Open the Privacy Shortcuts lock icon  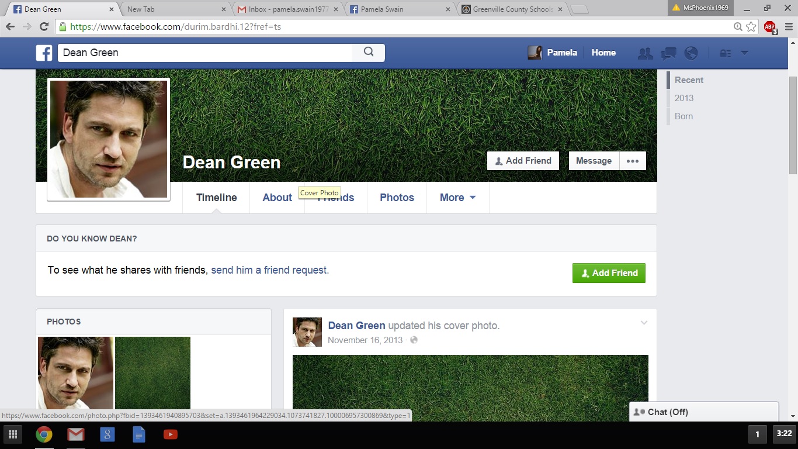(726, 53)
